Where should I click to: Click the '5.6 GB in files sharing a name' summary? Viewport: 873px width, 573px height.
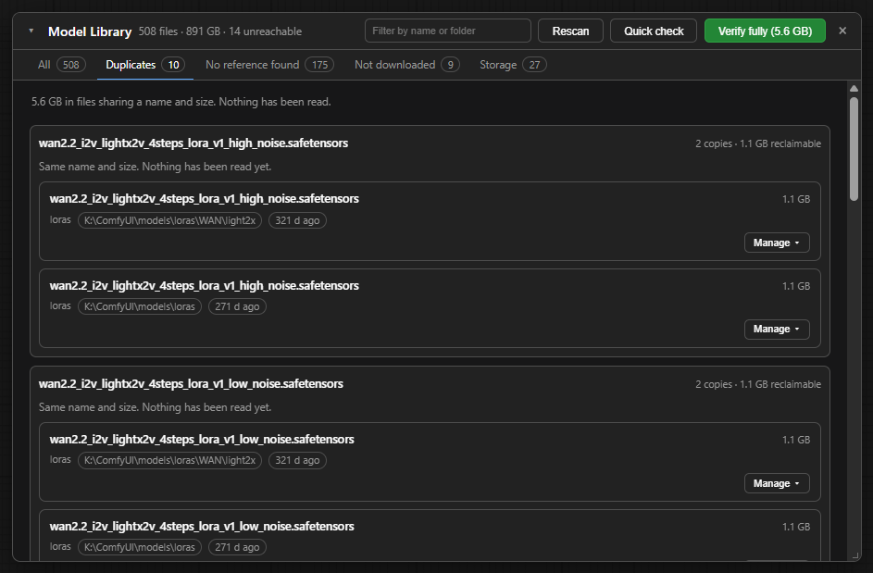tap(181, 102)
